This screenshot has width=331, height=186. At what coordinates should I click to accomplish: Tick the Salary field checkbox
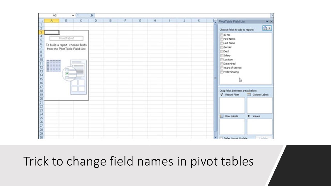point(222,56)
